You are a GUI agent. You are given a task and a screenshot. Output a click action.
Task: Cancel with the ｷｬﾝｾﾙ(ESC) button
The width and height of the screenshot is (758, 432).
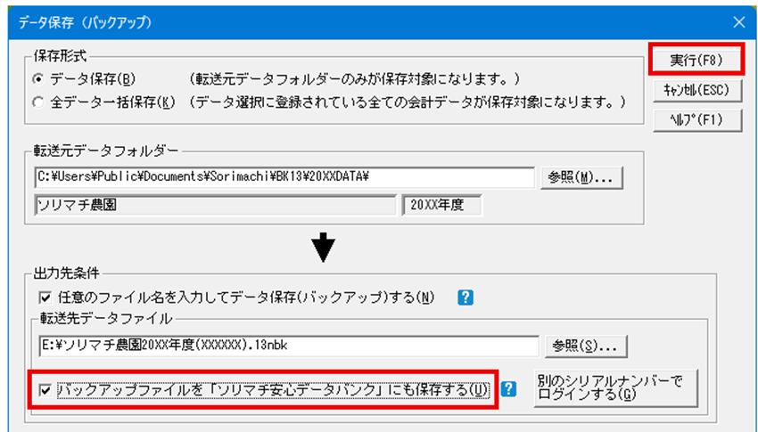[x=697, y=90]
